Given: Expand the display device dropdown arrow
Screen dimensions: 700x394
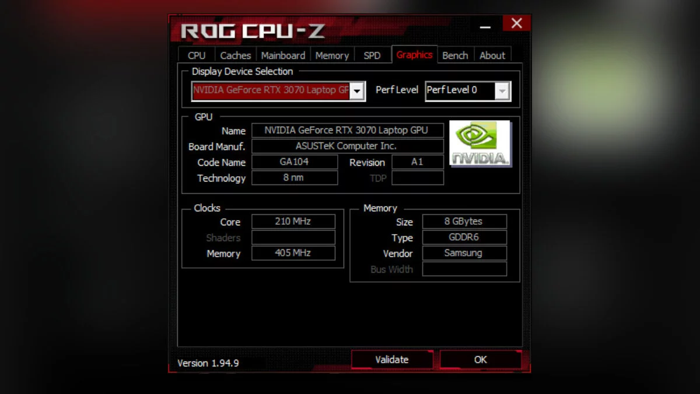Looking at the screenshot, I should 357,91.
